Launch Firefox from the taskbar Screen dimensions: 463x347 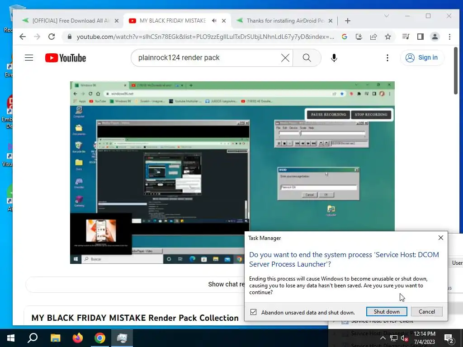78,338
